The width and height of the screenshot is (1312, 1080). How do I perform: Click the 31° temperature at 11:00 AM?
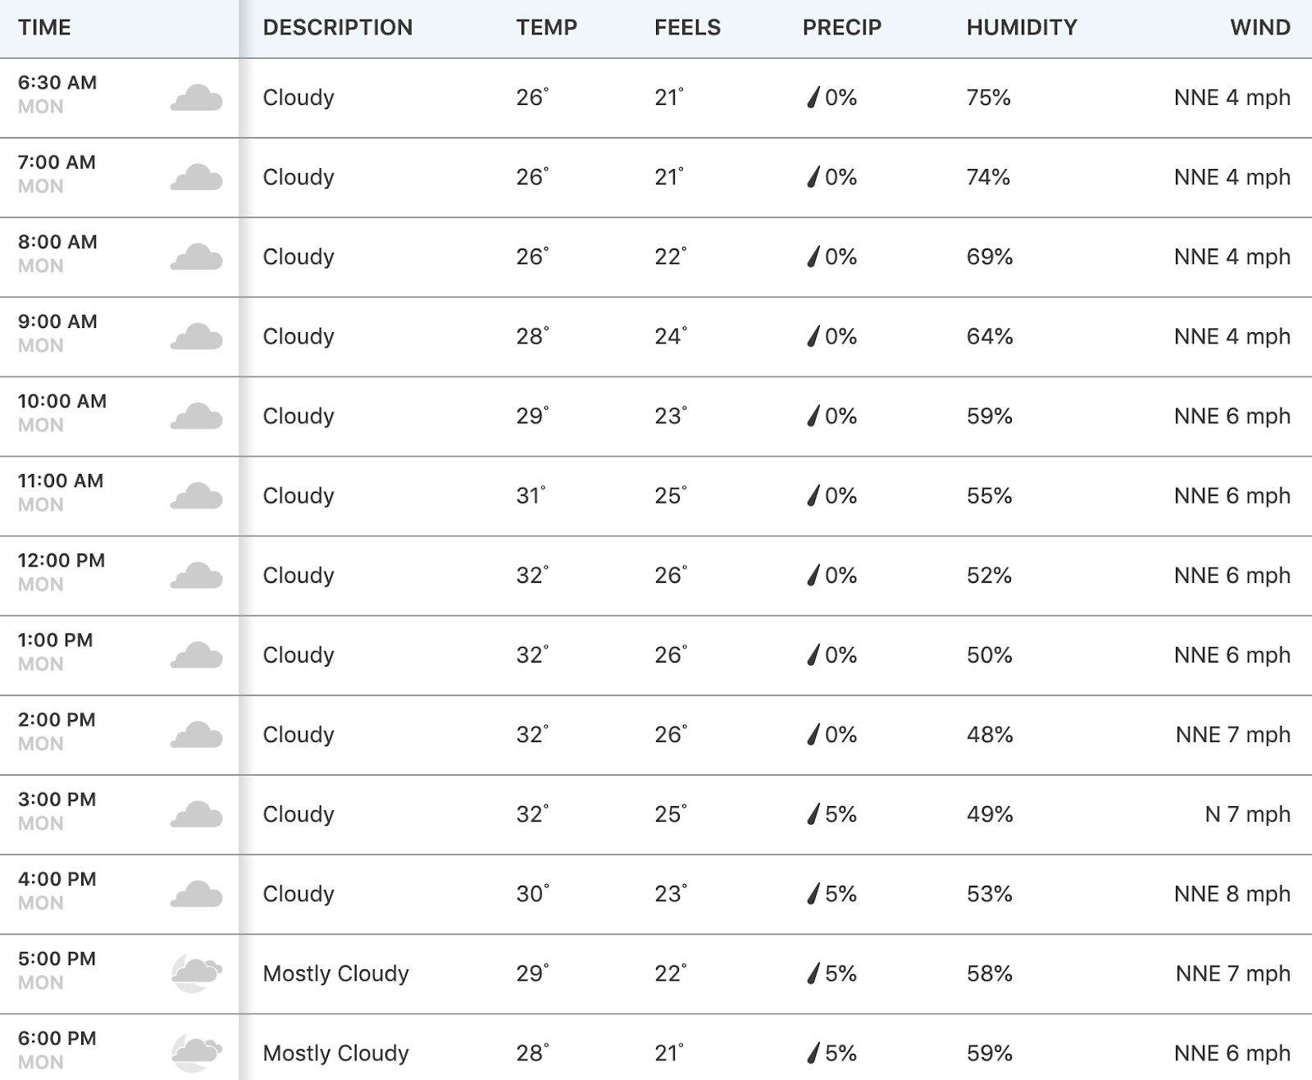(x=531, y=495)
